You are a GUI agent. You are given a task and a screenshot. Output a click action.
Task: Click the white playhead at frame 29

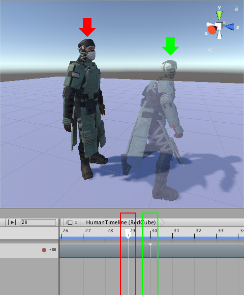128,234
